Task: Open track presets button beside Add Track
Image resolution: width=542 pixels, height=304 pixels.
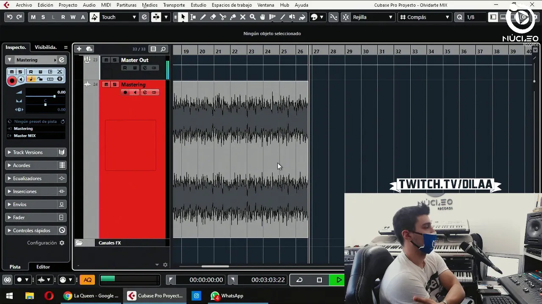Action: [x=89, y=49]
